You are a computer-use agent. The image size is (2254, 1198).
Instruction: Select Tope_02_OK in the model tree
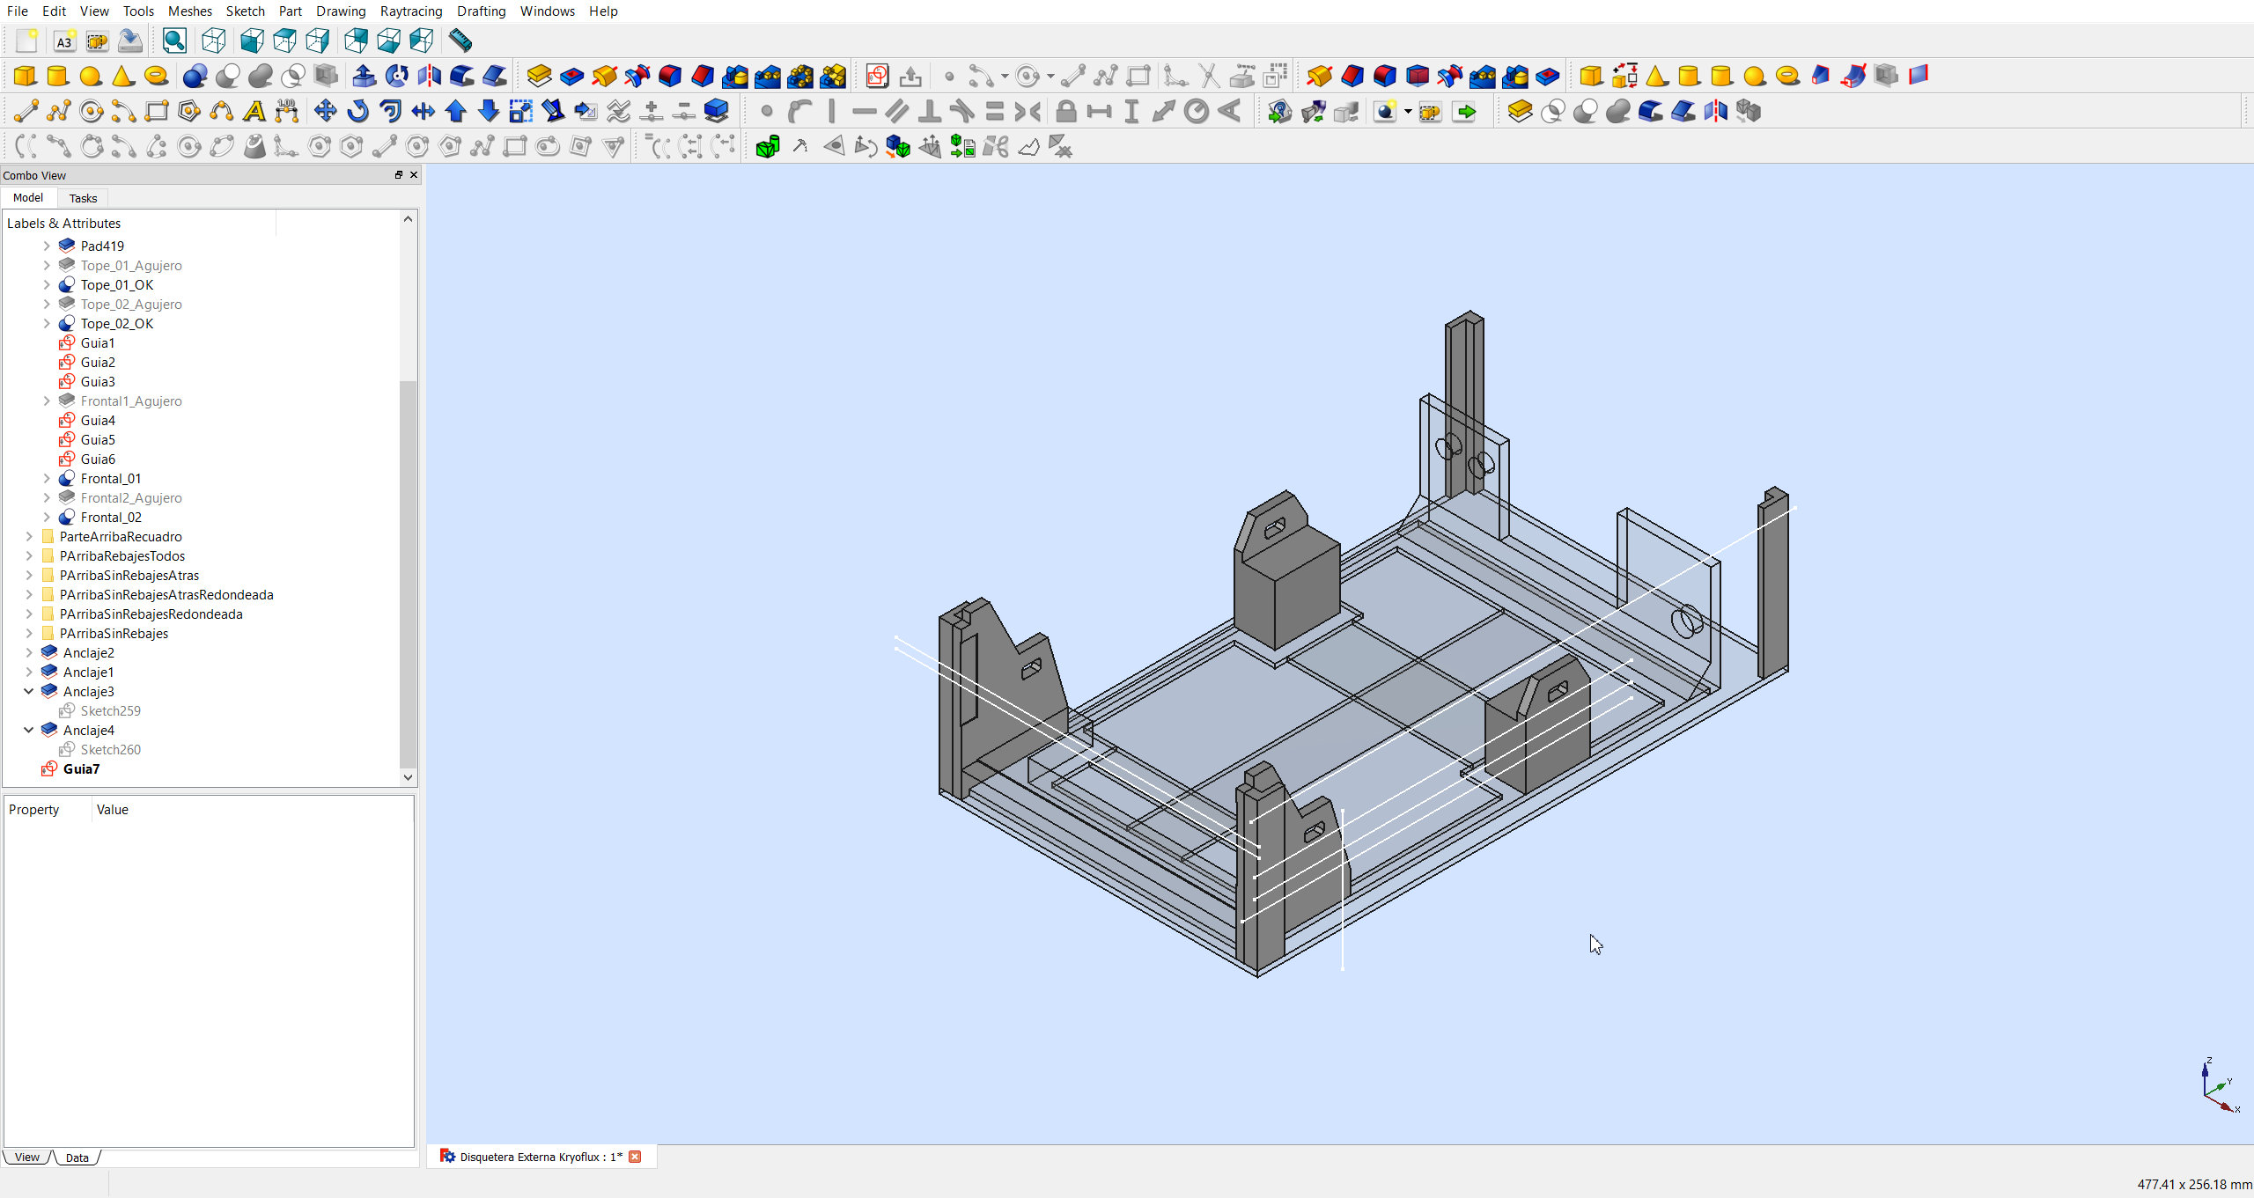pos(117,323)
